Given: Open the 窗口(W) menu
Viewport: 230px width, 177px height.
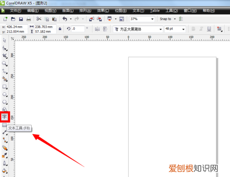Looking at the screenshot, I should coord(190,11).
